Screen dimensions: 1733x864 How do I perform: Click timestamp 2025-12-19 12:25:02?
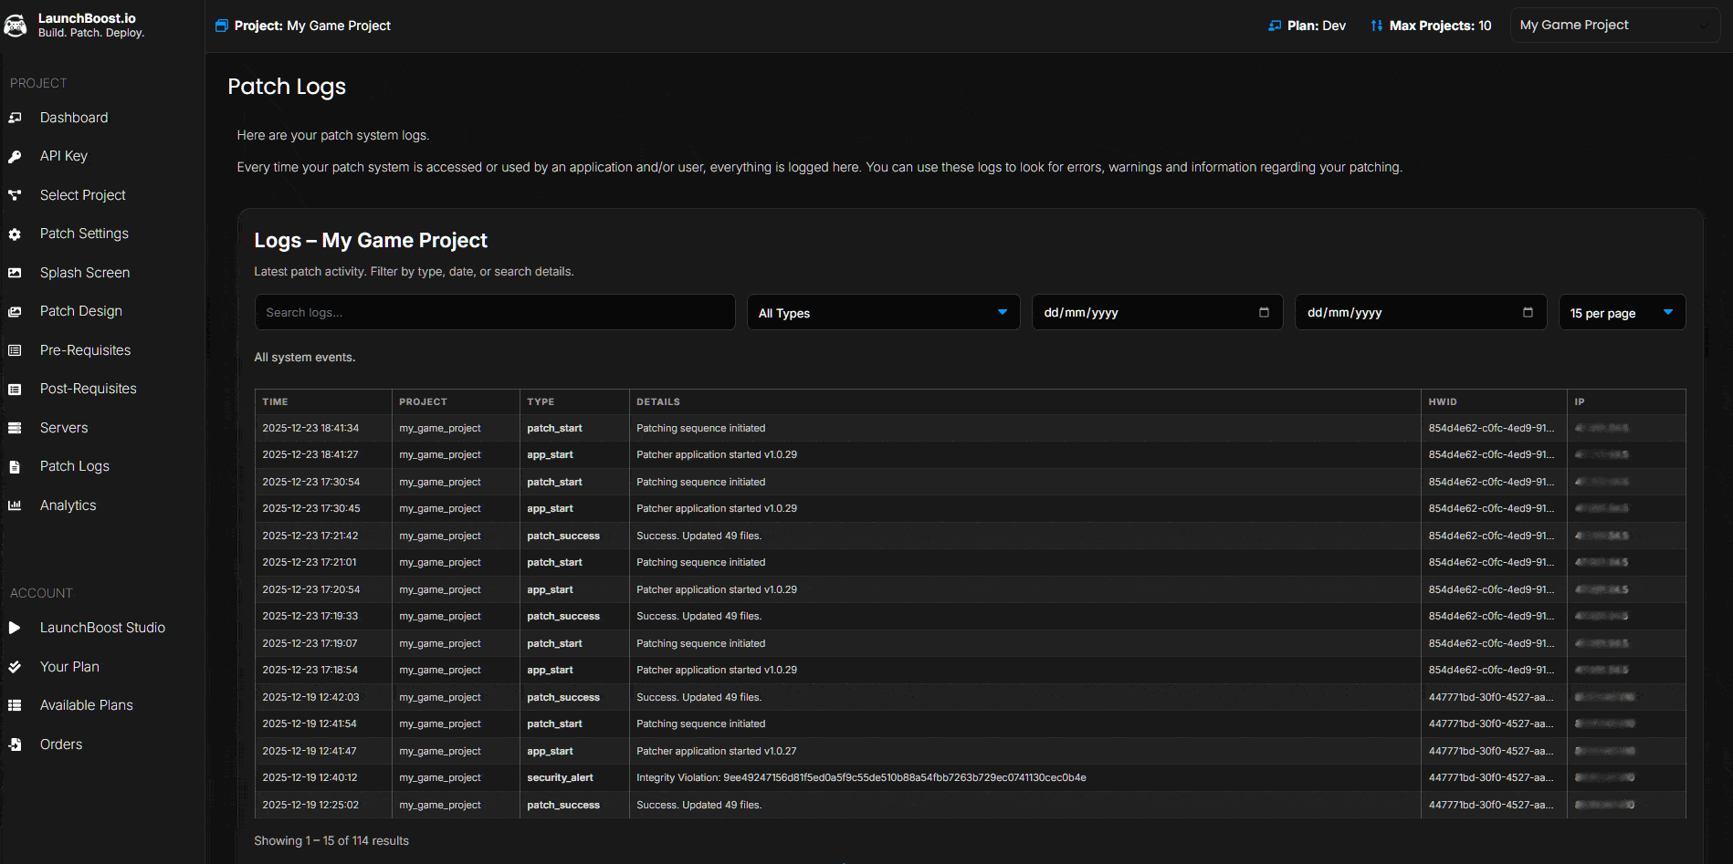[310, 805]
